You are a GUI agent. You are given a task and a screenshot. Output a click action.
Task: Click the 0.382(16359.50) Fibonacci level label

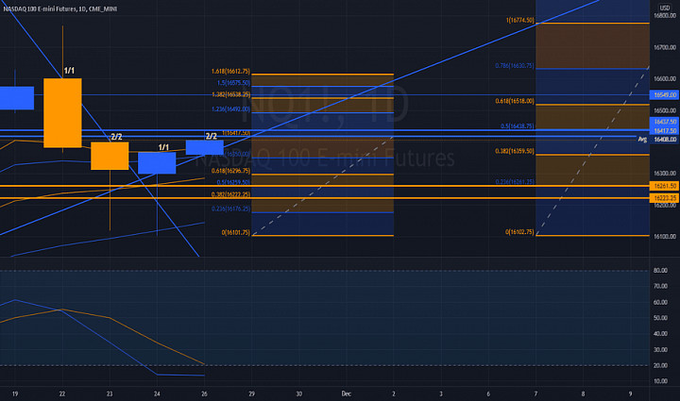515,151
